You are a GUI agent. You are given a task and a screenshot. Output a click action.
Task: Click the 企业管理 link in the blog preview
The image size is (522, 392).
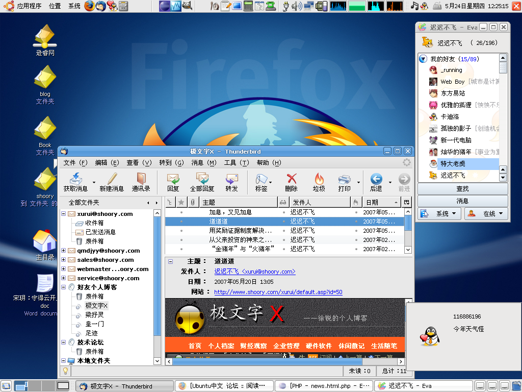(286, 346)
